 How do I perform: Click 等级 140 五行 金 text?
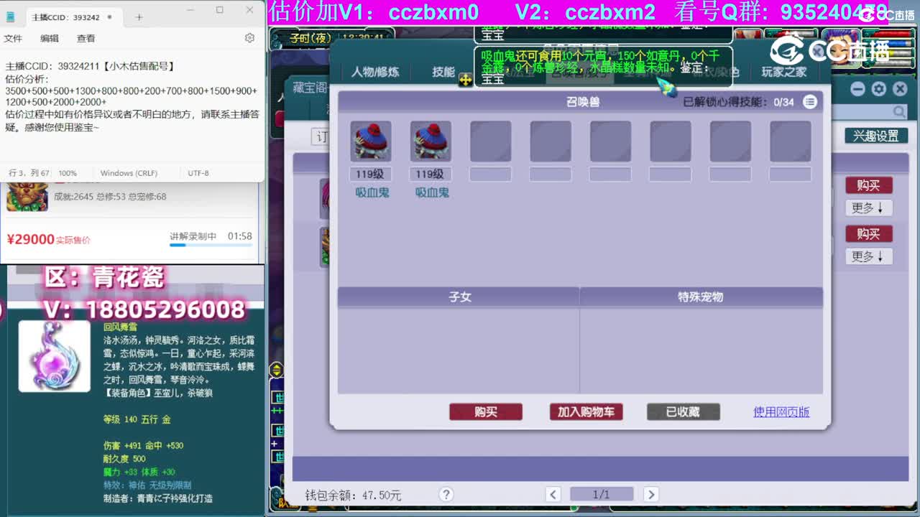coord(137,419)
